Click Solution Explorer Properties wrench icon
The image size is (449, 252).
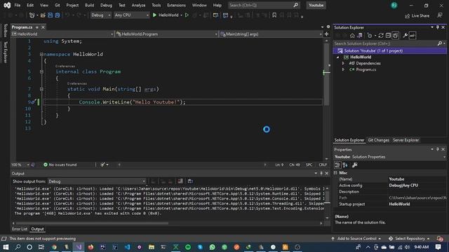pyautogui.click(x=405, y=36)
